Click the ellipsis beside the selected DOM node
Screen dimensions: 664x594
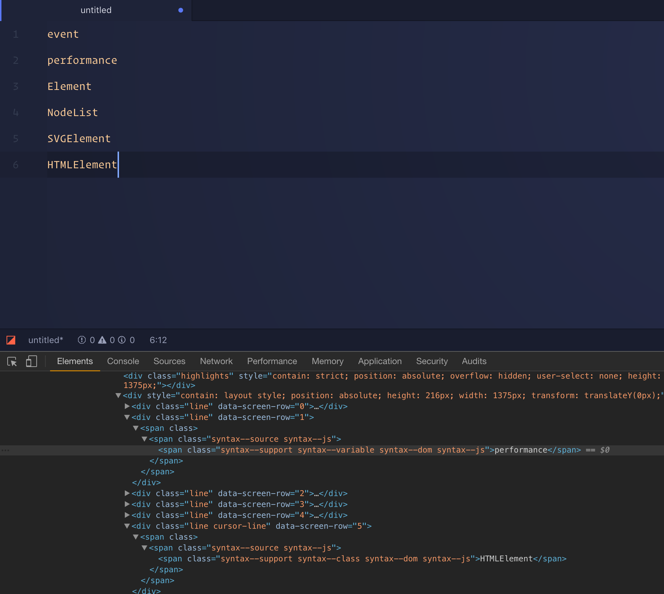point(5,450)
